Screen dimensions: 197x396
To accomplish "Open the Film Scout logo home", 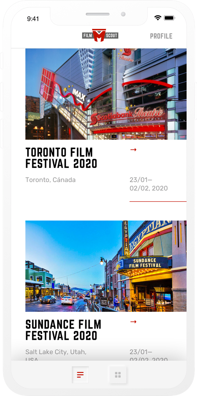I will tap(100, 35).
